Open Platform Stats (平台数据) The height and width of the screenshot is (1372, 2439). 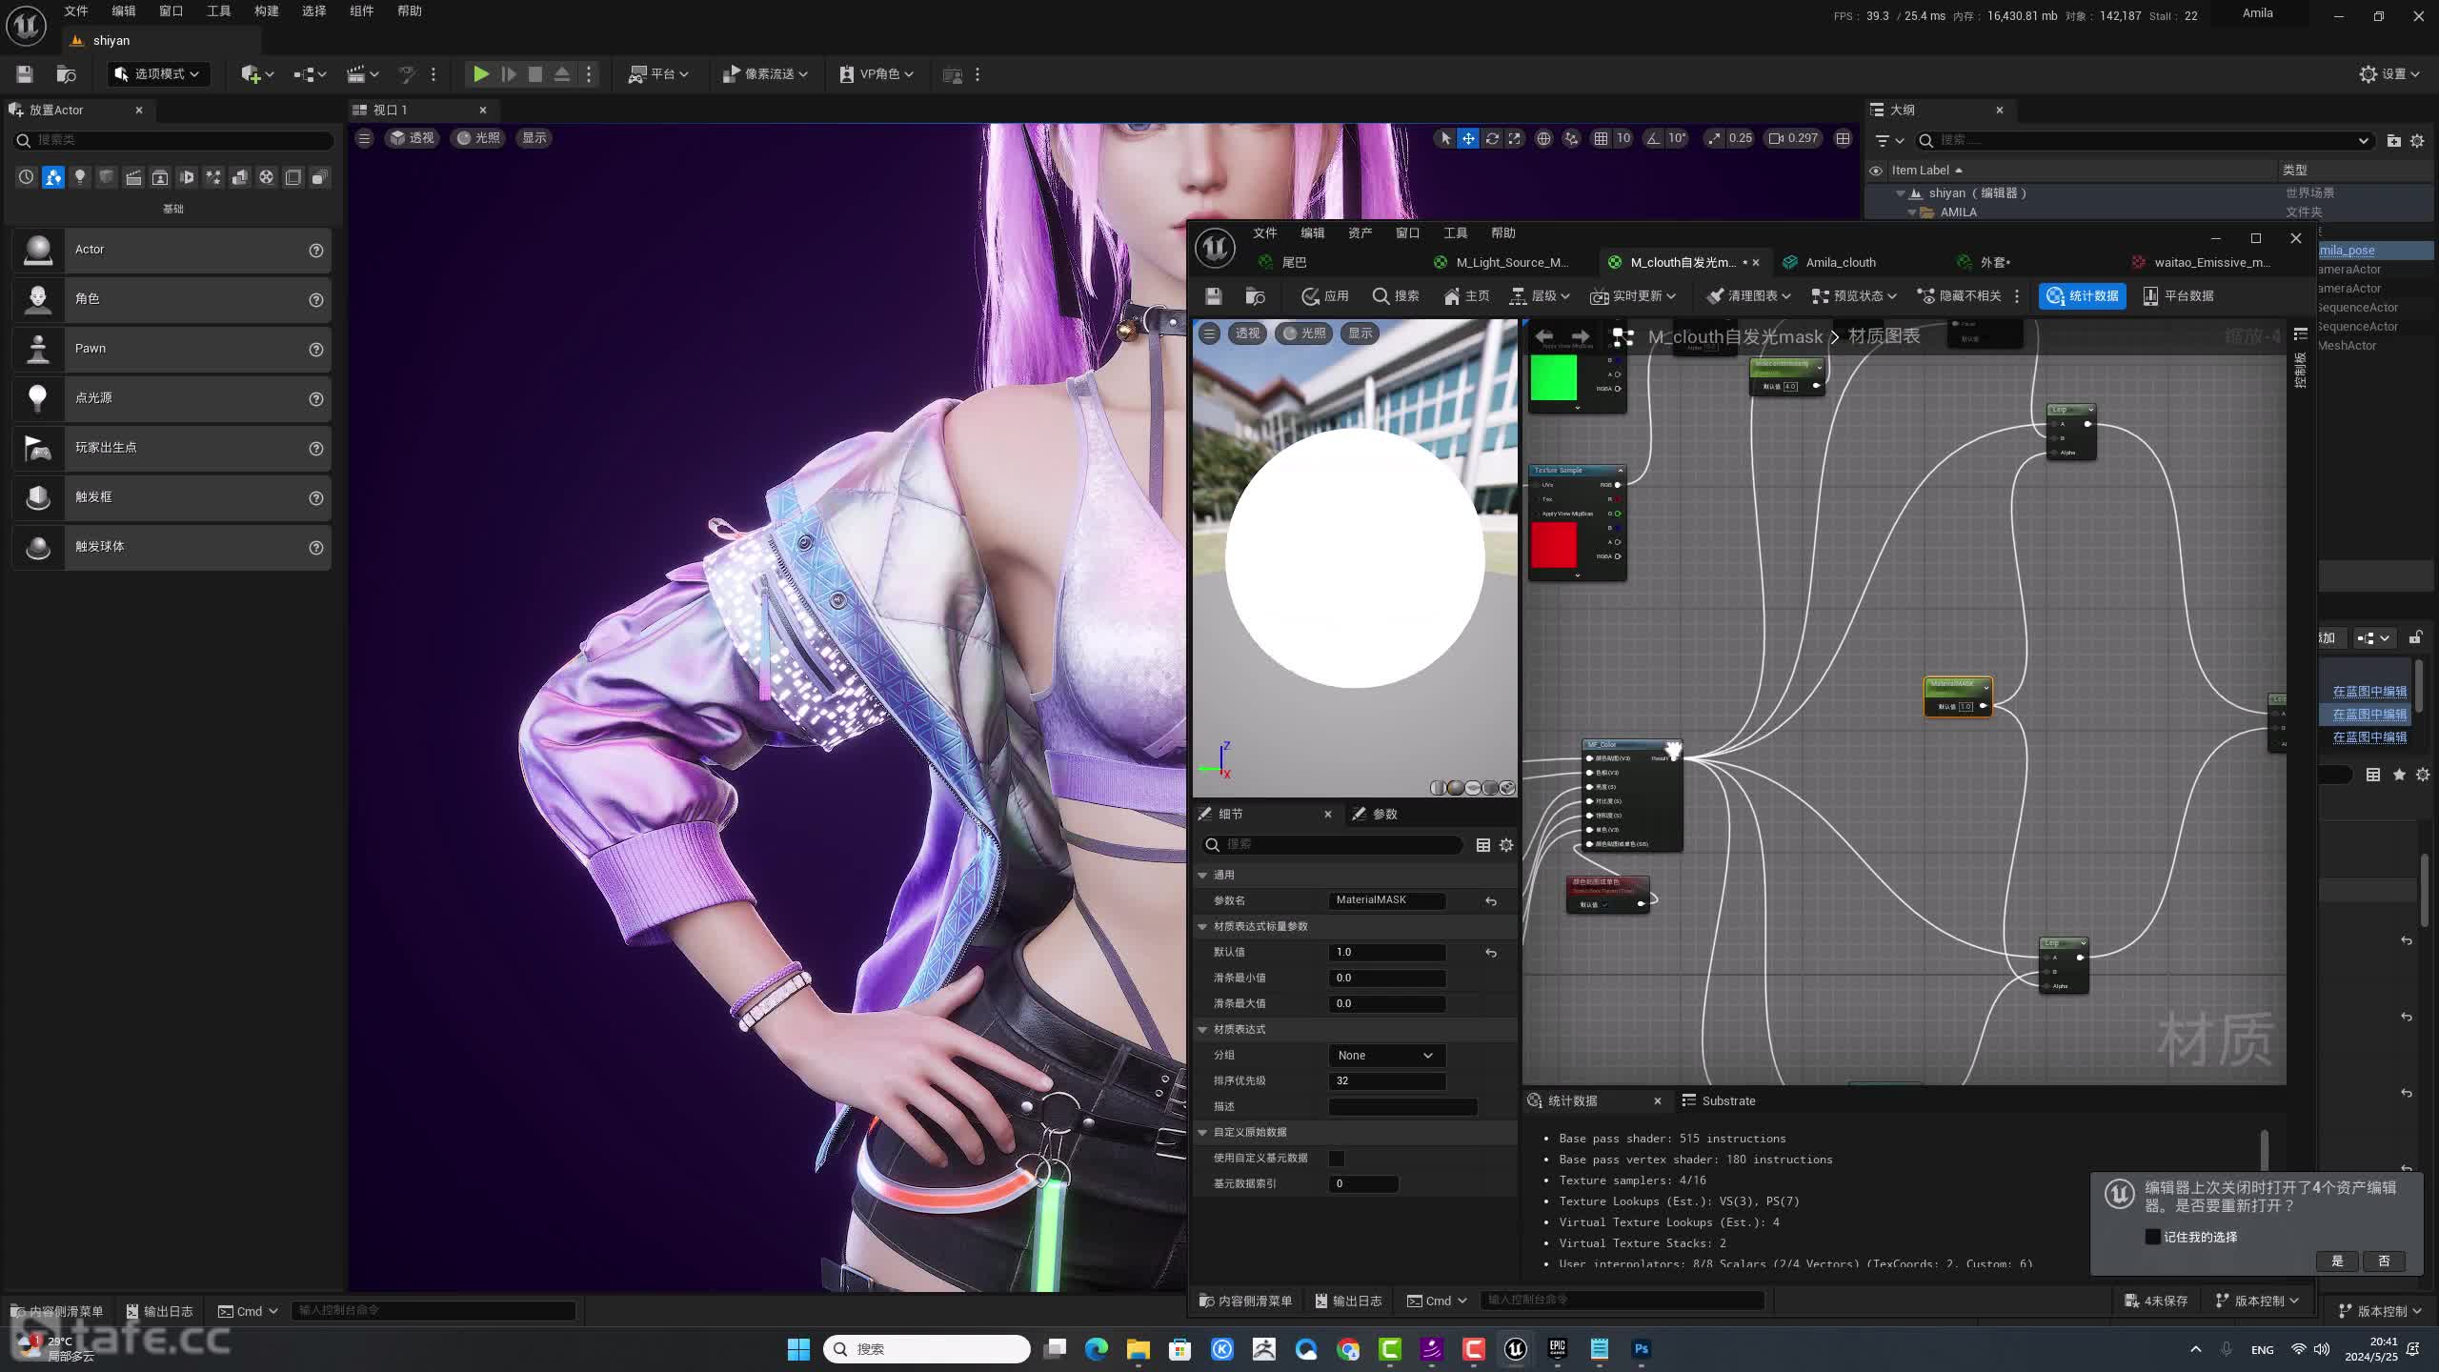2178,296
